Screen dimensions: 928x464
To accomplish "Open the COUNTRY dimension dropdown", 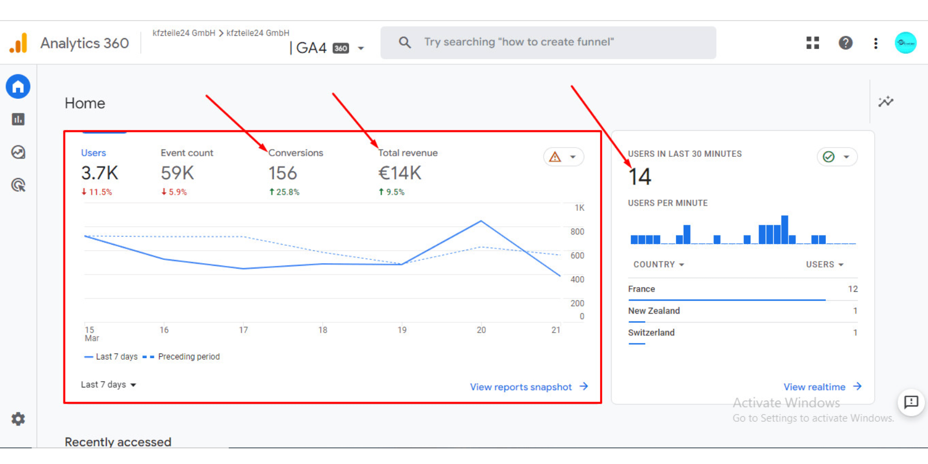I will 659,264.
